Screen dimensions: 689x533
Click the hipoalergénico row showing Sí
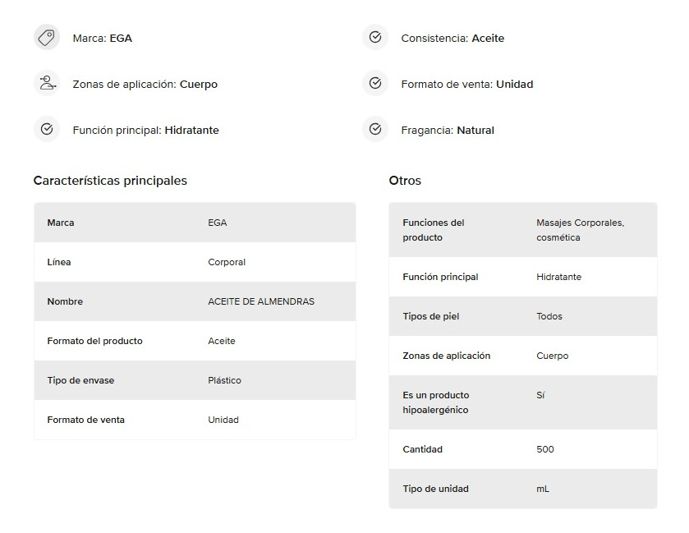pyautogui.click(x=523, y=402)
